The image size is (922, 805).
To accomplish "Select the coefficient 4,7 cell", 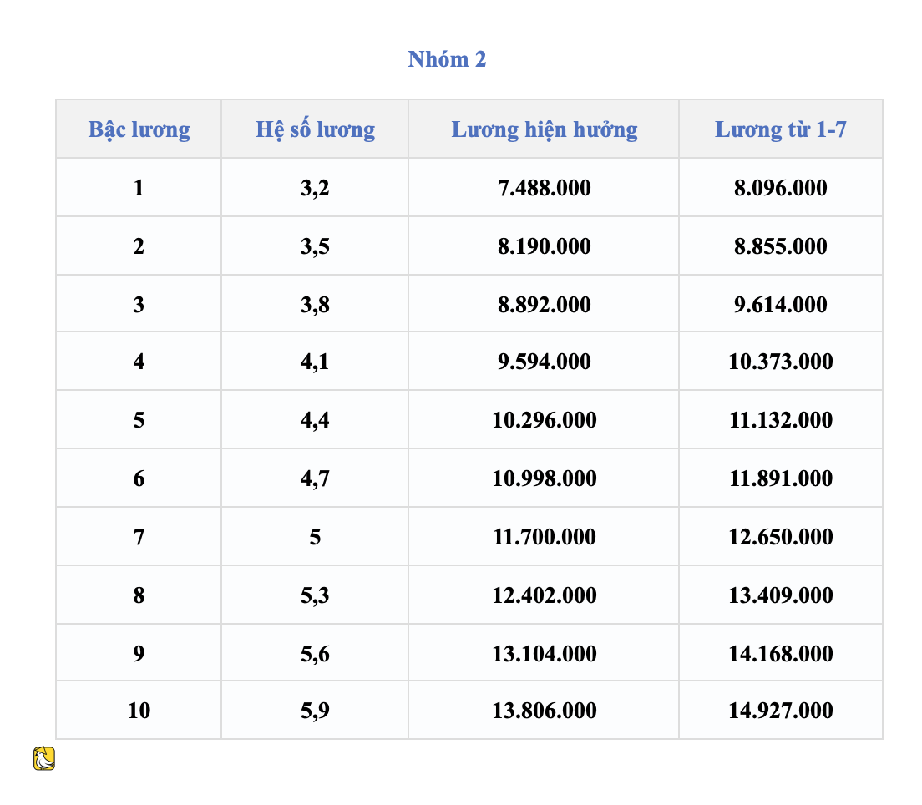I will pos(315,478).
